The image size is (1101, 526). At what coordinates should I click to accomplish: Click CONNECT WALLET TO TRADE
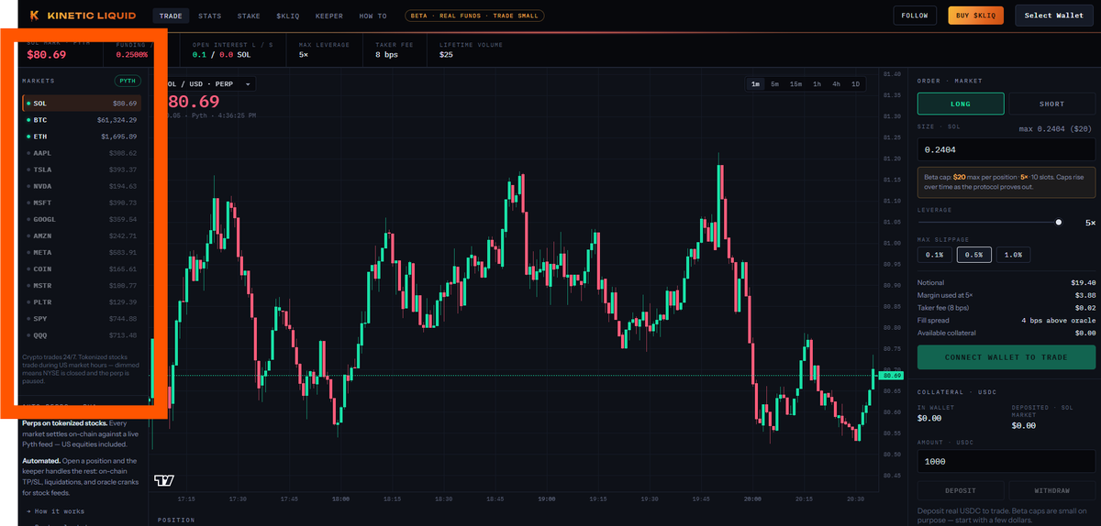(x=1006, y=357)
